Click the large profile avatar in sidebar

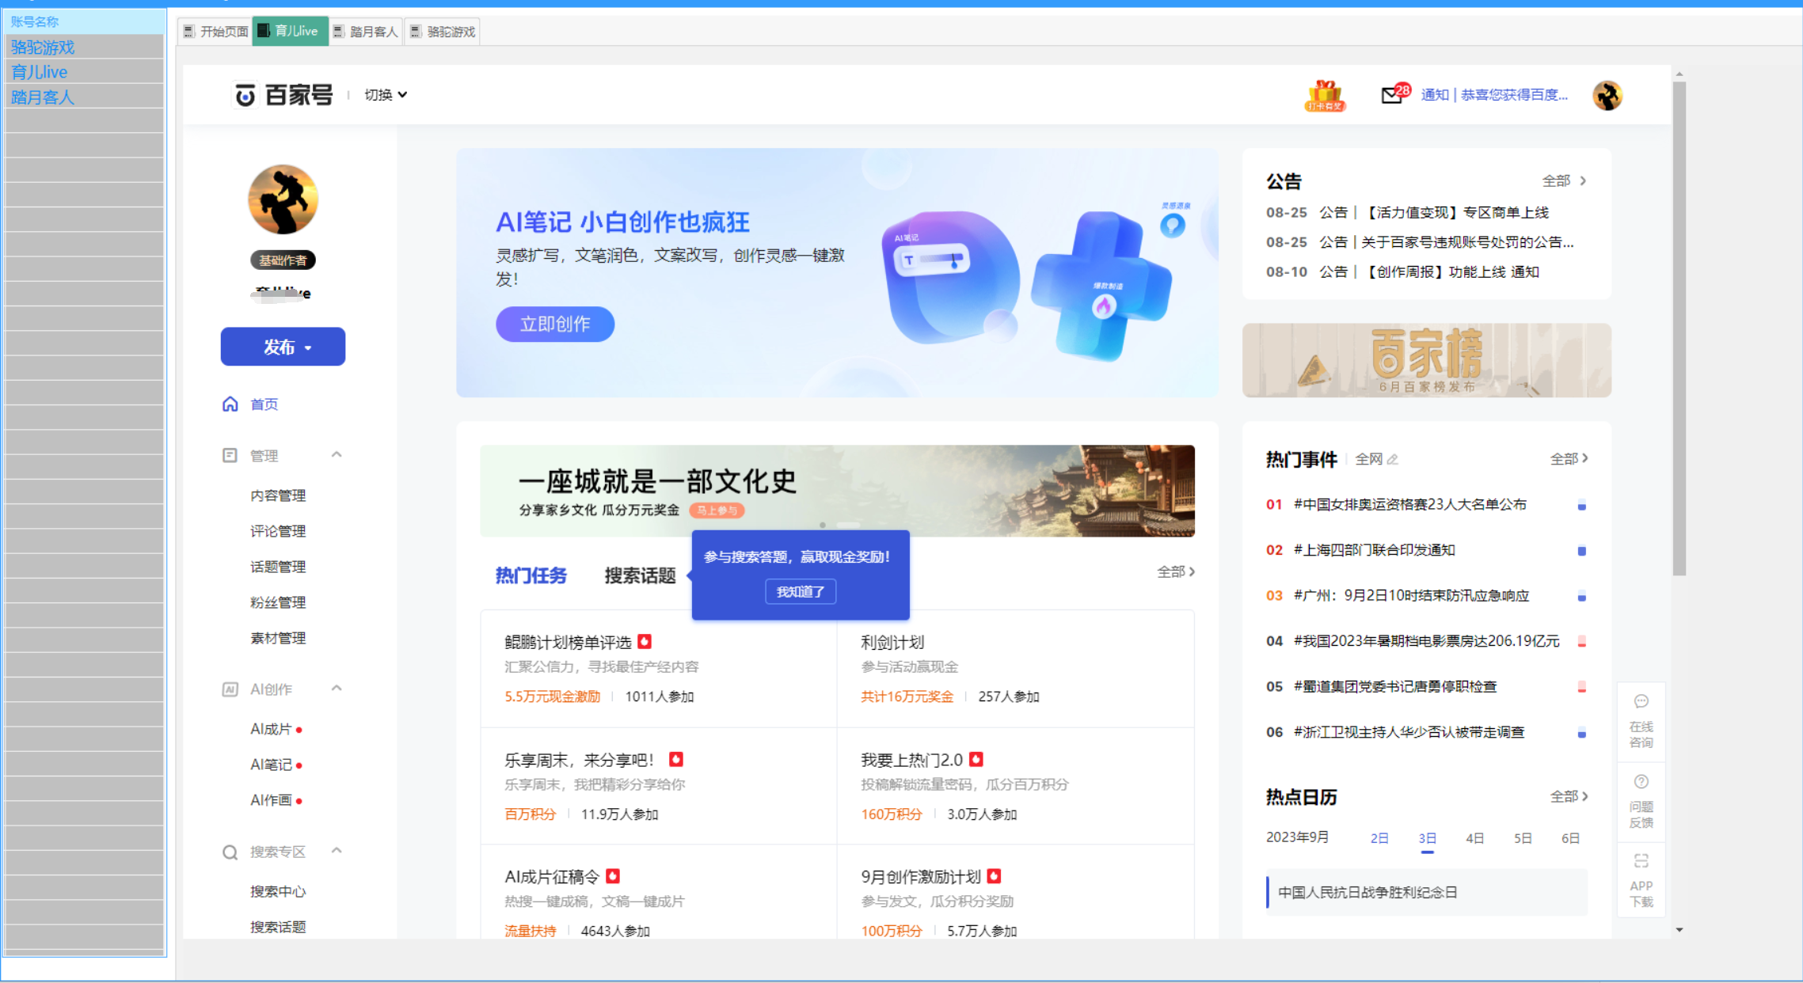pyautogui.click(x=283, y=199)
